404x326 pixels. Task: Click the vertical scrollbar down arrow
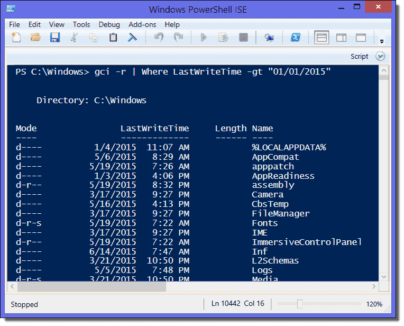(x=384, y=277)
